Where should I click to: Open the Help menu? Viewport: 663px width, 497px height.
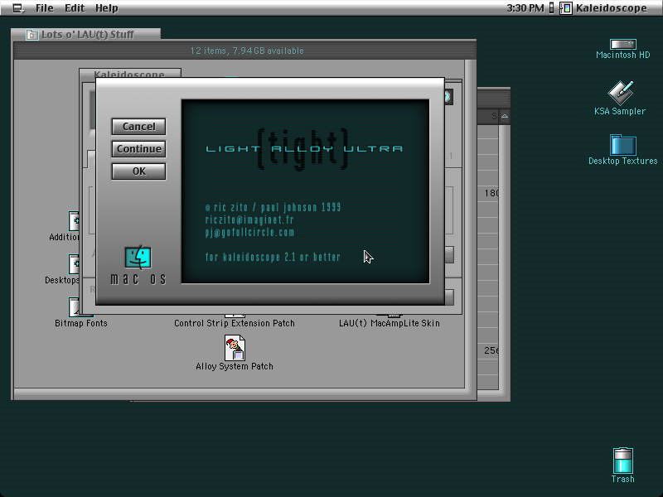click(107, 8)
